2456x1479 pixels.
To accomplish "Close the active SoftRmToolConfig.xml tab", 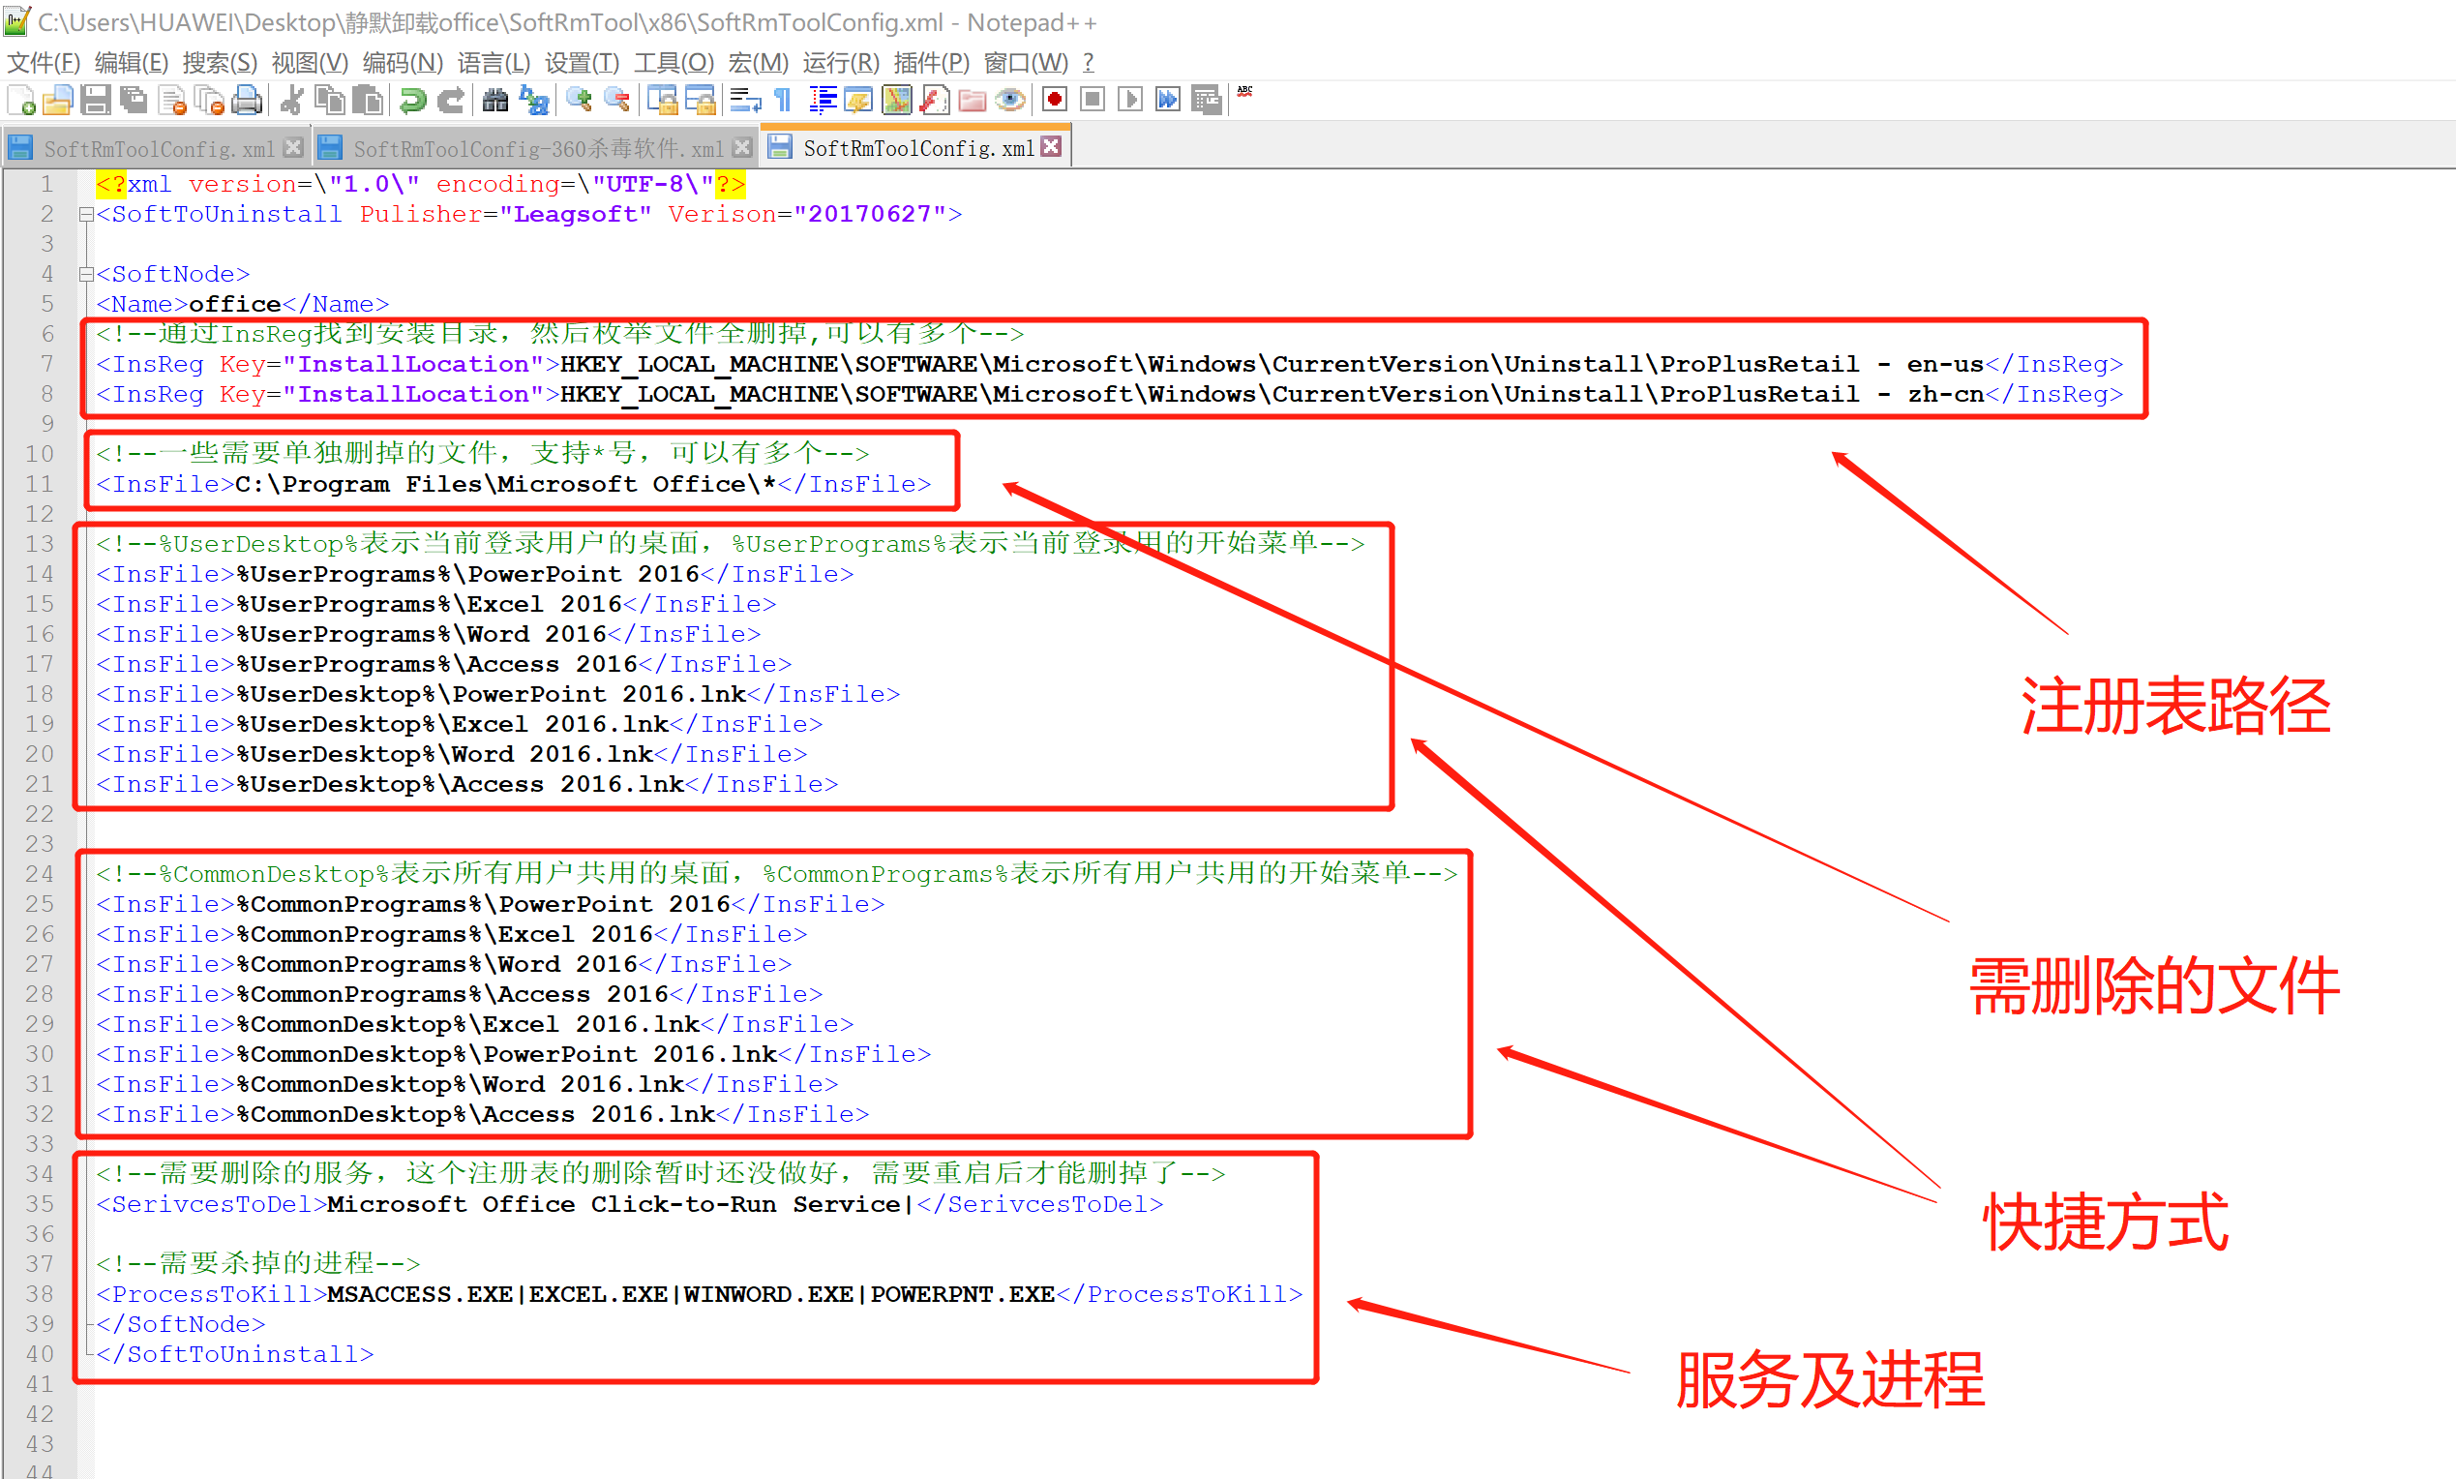I will (x=1050, y=146).
